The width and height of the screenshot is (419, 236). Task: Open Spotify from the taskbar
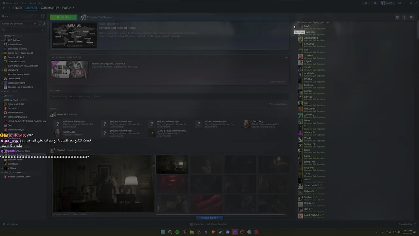pyautogui.click(x=177, y=232)
